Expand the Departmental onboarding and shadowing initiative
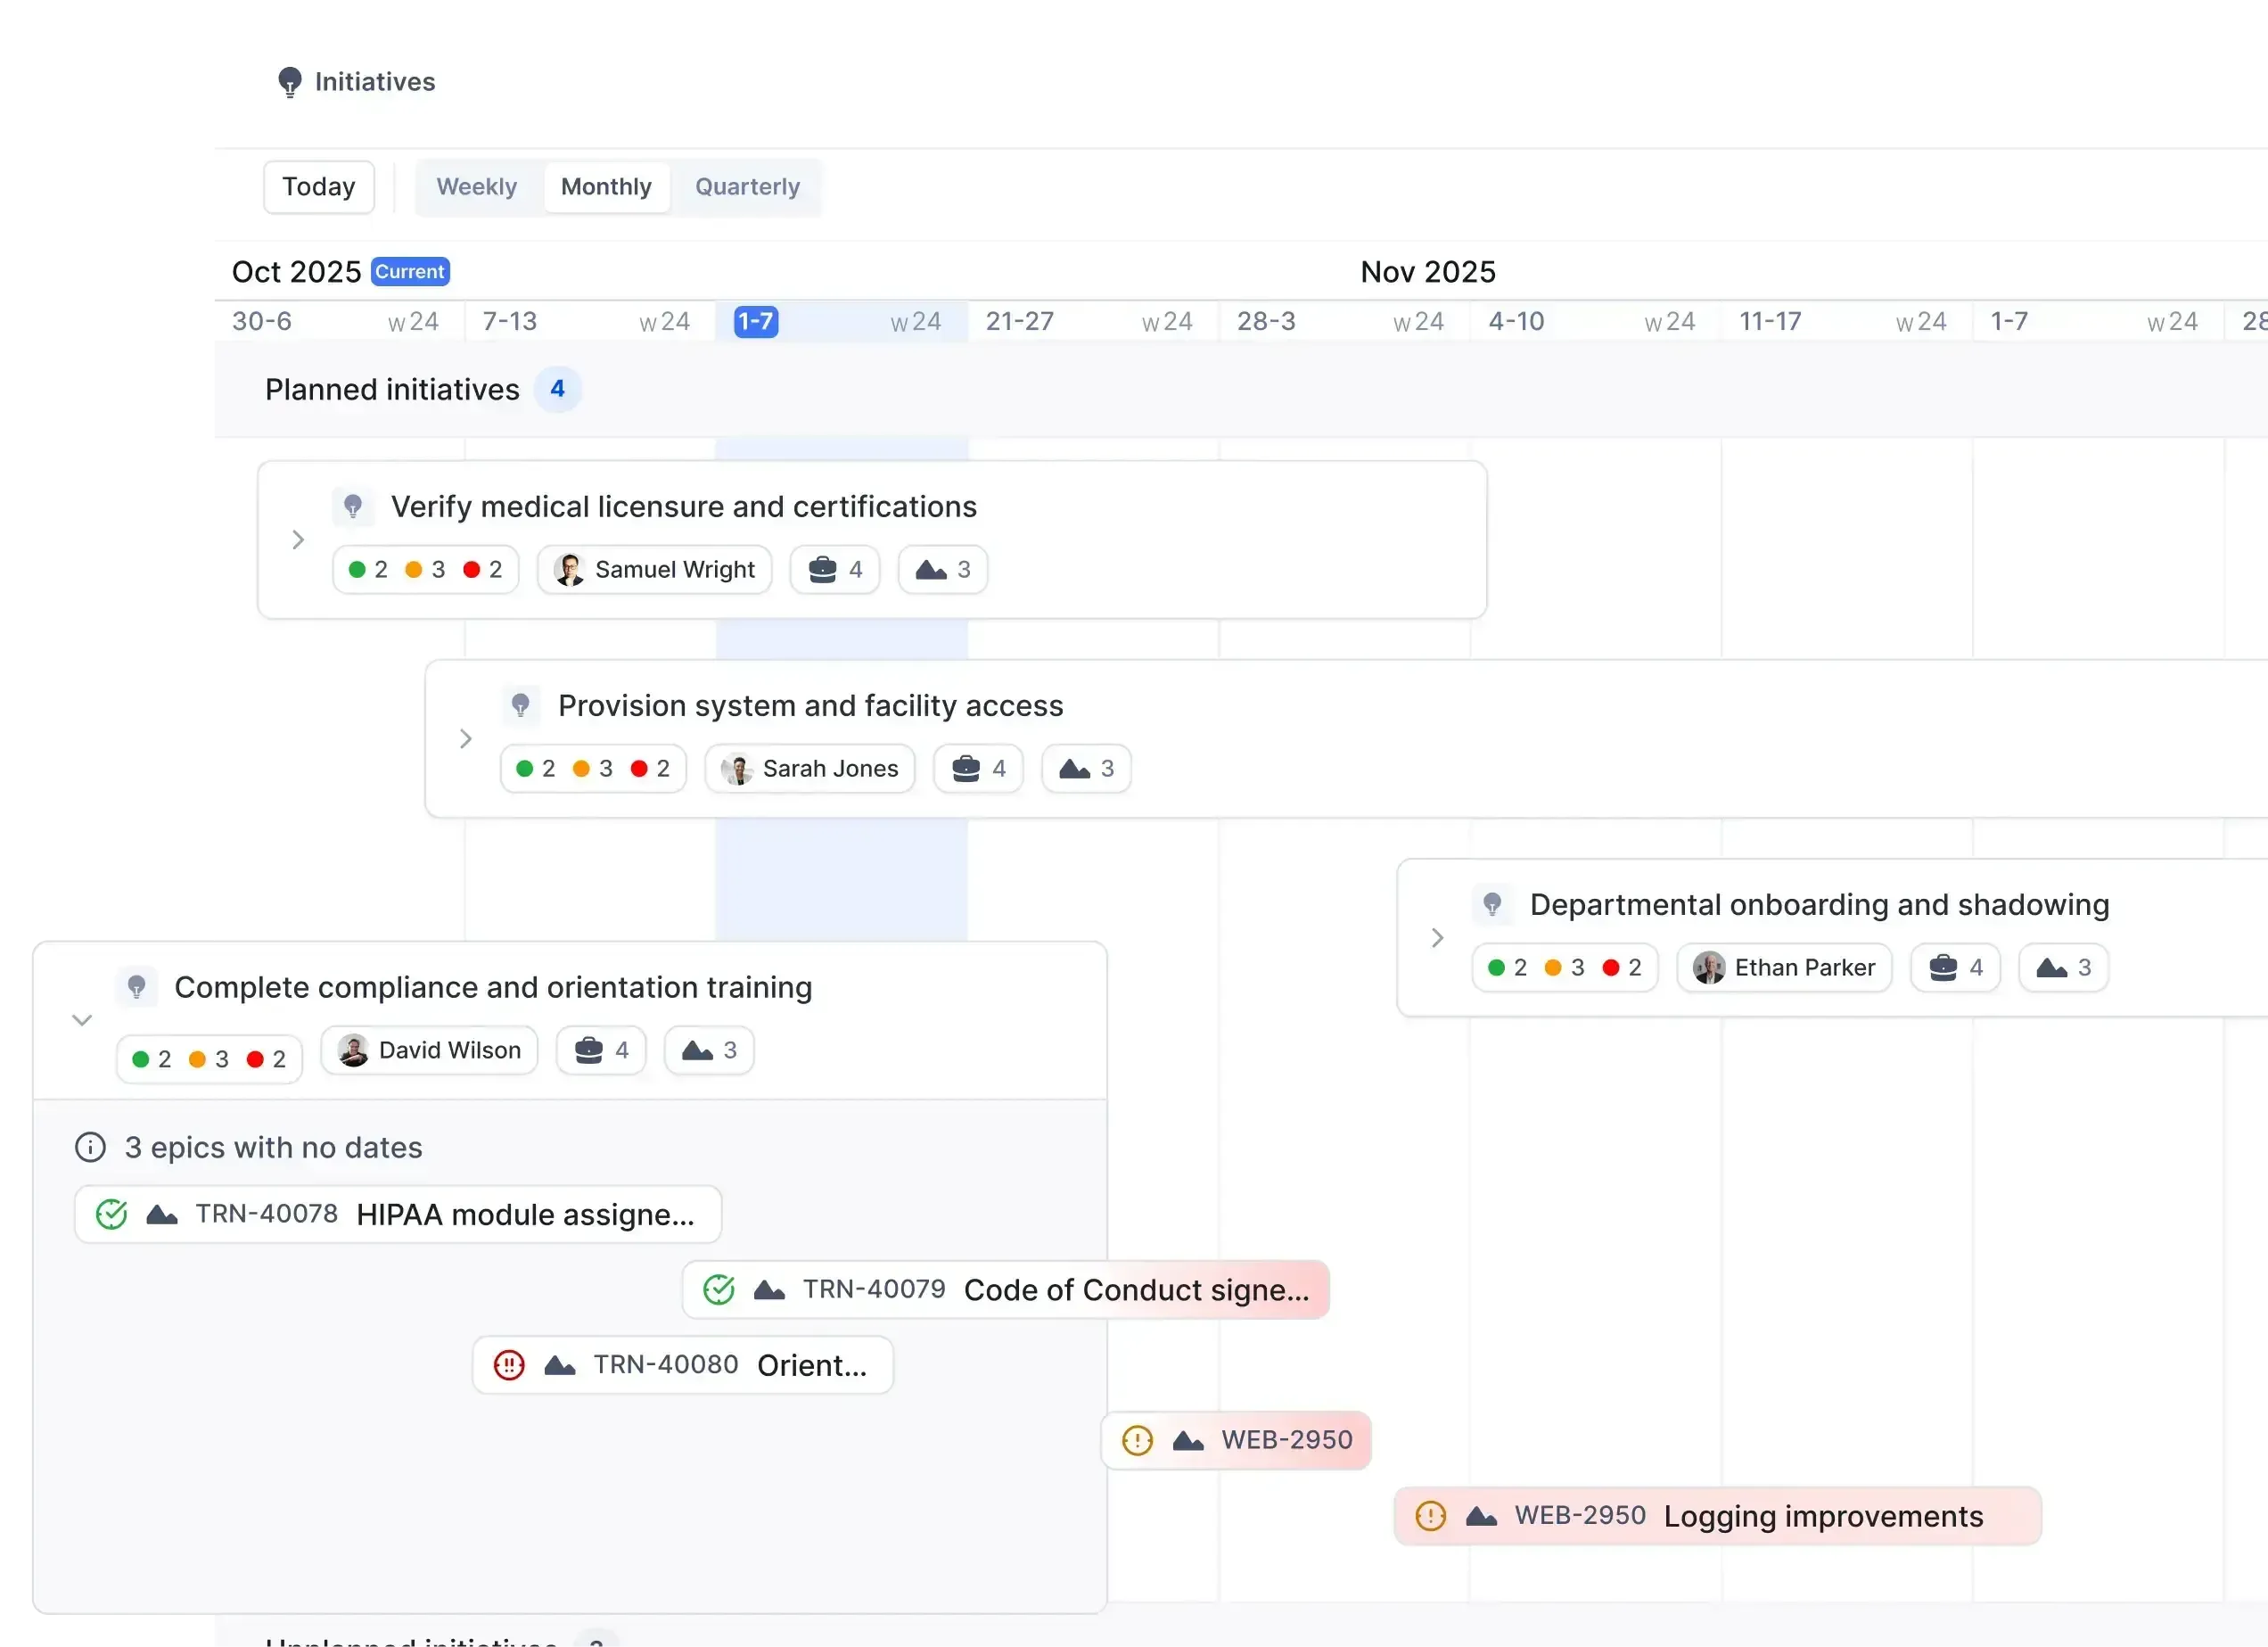Viewport: 2268px width, 1647px height. tap(1437, 938)
